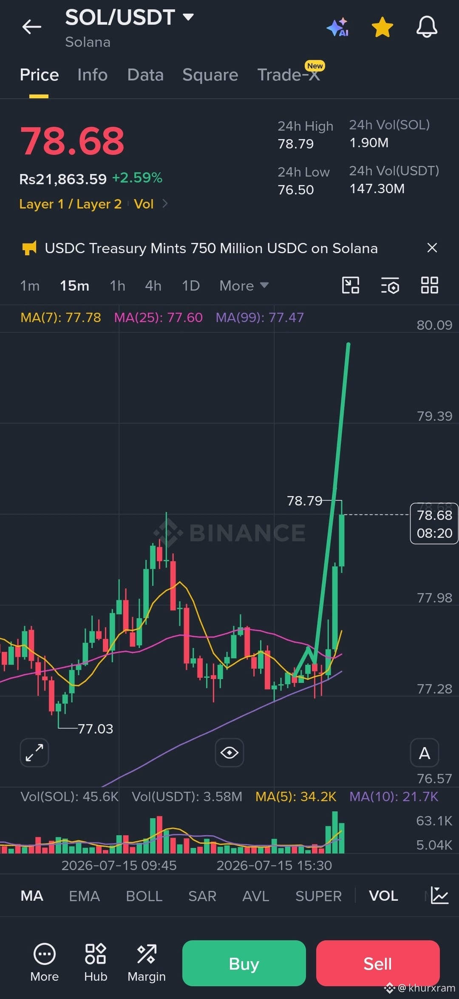Select the 15m timeframe

(x=74, y=285)
